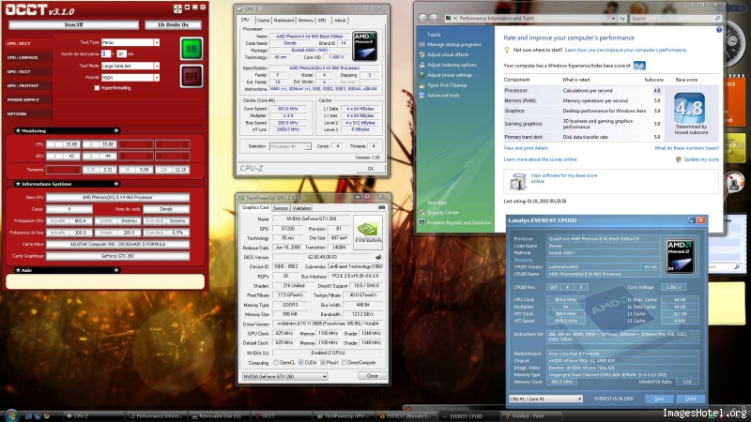Open View and print details link
This screenshot has height=422, width=751.
click(526, 148)
